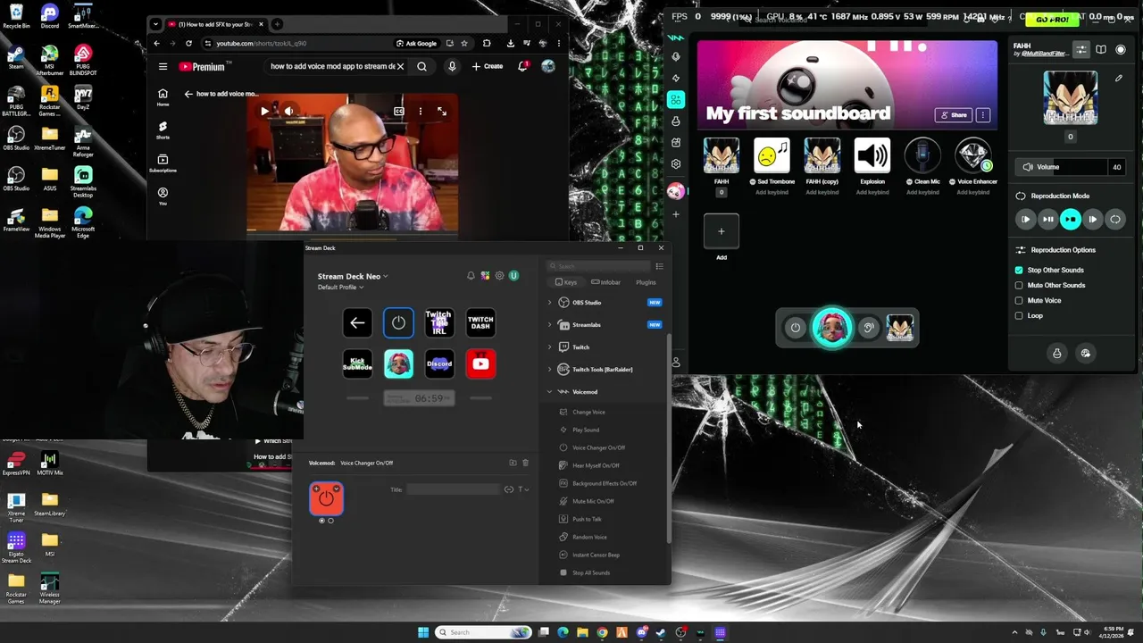Click YouTube voice search microphone
The width and height of the screenshot is (1143, 643).
452,66
